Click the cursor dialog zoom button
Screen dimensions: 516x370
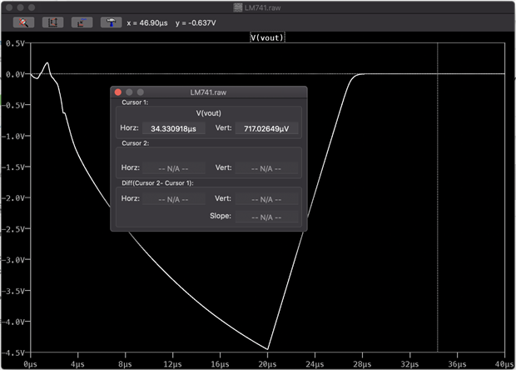click(140, 92)
